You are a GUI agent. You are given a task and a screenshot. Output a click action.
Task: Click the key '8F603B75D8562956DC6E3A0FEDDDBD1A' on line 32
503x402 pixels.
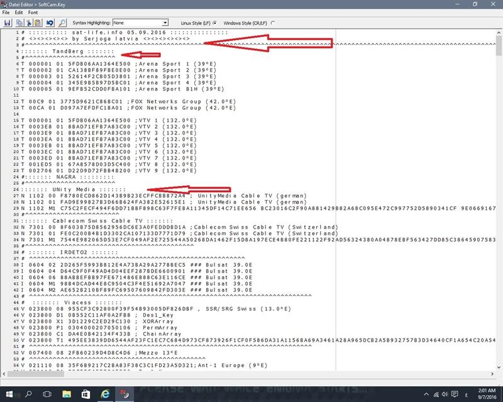123,227
